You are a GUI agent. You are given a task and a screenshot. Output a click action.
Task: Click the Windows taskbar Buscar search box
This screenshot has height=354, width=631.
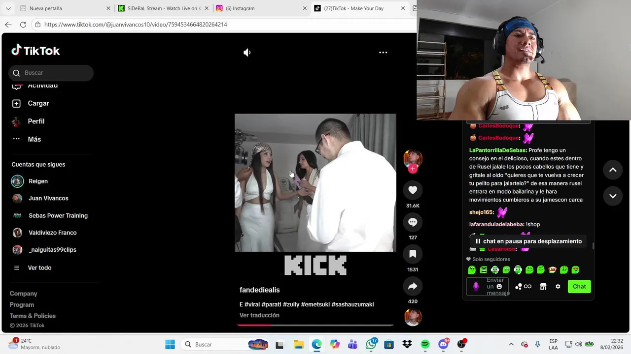click(224, 344)
